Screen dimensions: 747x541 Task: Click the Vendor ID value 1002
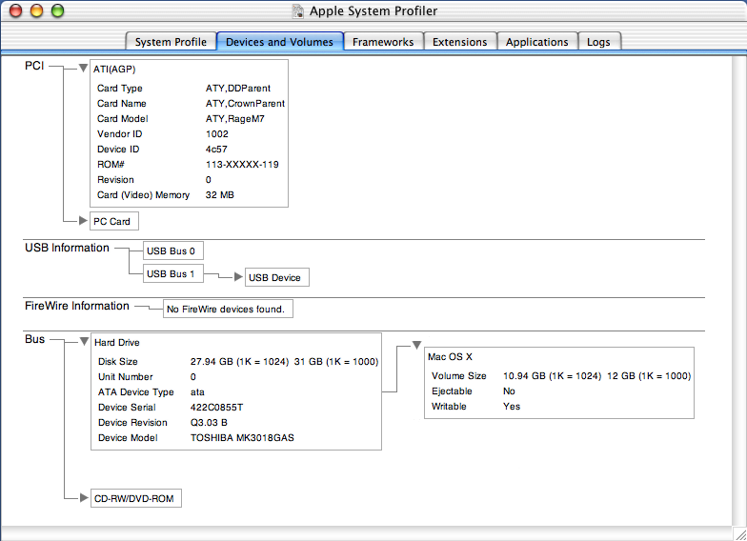(217, 133)
